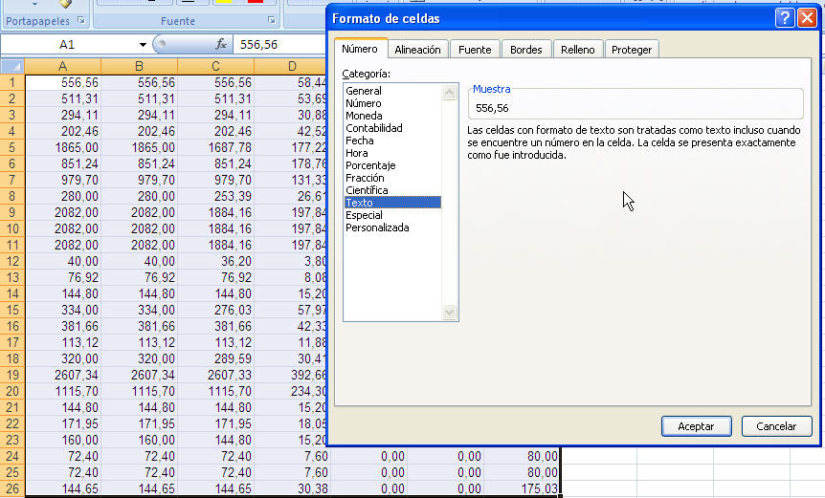This screenshot has width=825, height=498.
Task: Click the cell containing 175,03 in row 26
Action: click(522, 488)
